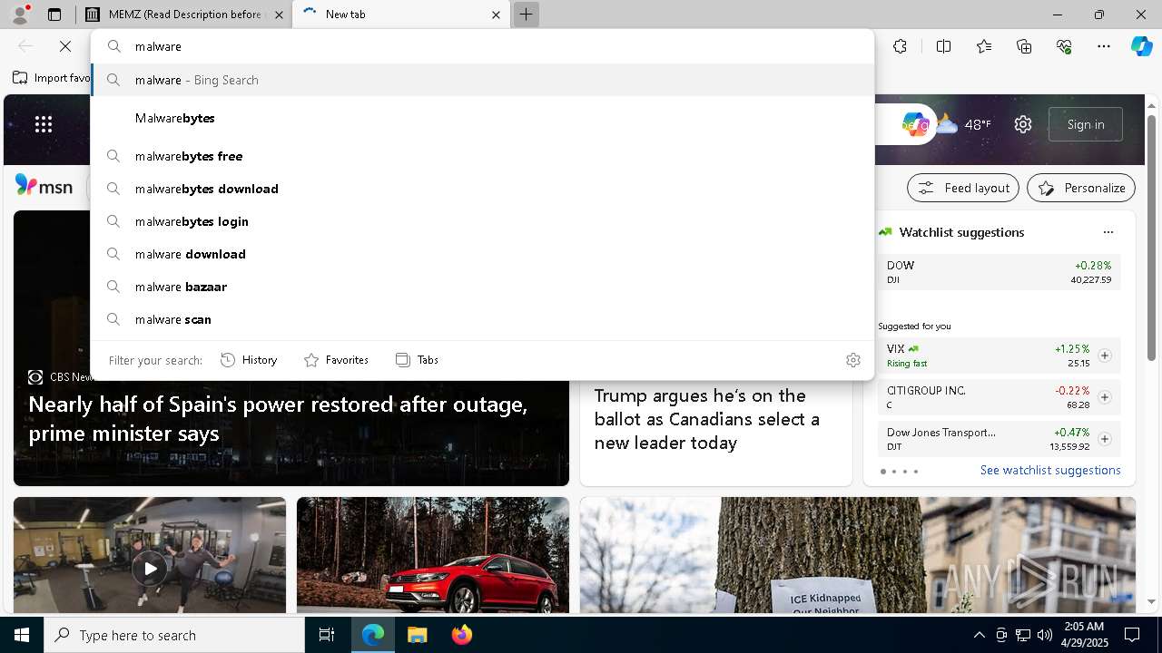Choose 'malwarebytes download' suggestion
This screenshot has width=1162, height=653.
pos(483,189)
